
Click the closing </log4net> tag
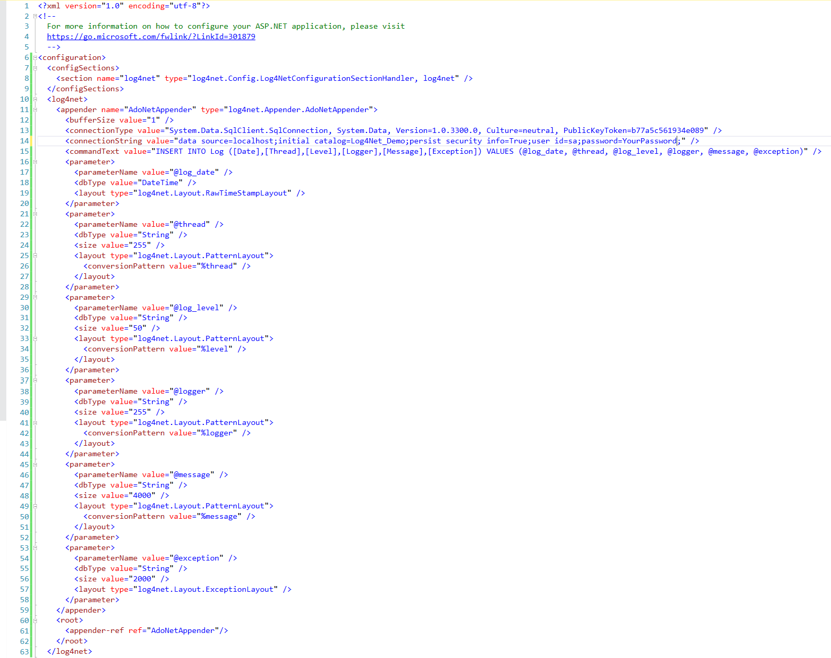click(69, 651)
